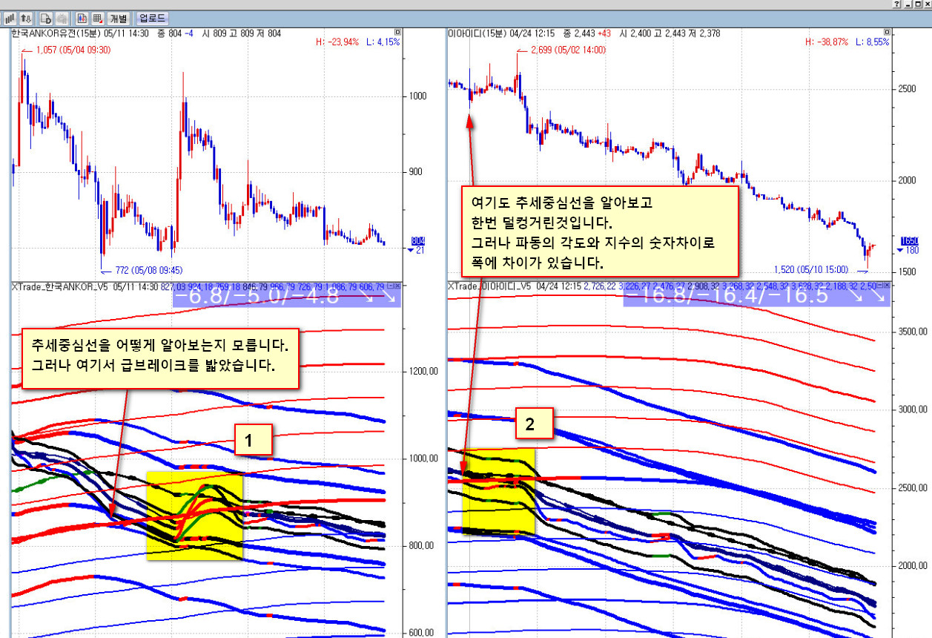Click the current price tag 804
This screenshot has width=932, height=638.
(x=418, y=241)
